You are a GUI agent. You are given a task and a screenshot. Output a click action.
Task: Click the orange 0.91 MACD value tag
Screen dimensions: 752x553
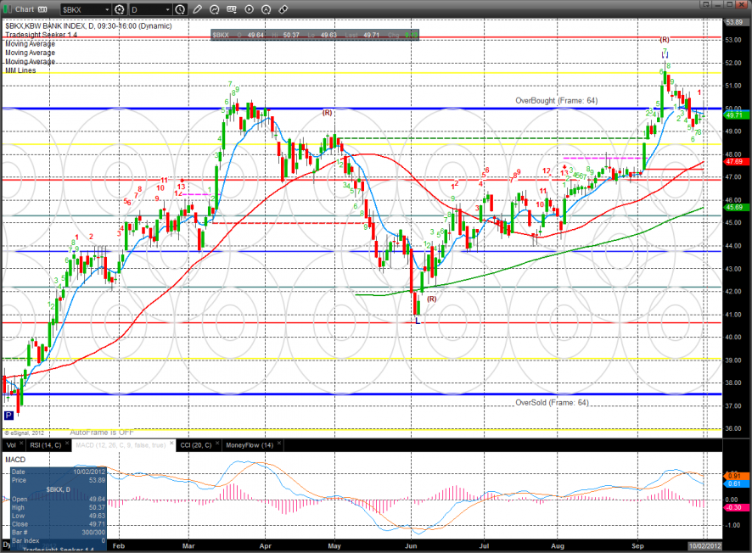[x=736, y=476]
